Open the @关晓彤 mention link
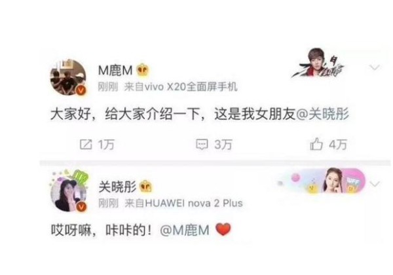This screenshot has height=275, width=393. point(322,115)
